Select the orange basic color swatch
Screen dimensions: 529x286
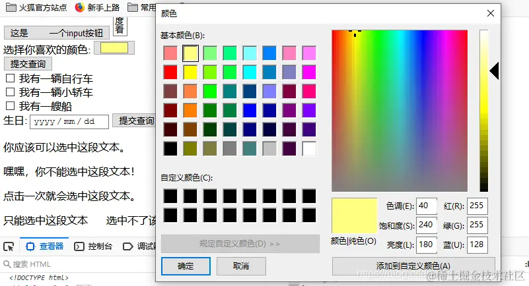tap(190, 111)
